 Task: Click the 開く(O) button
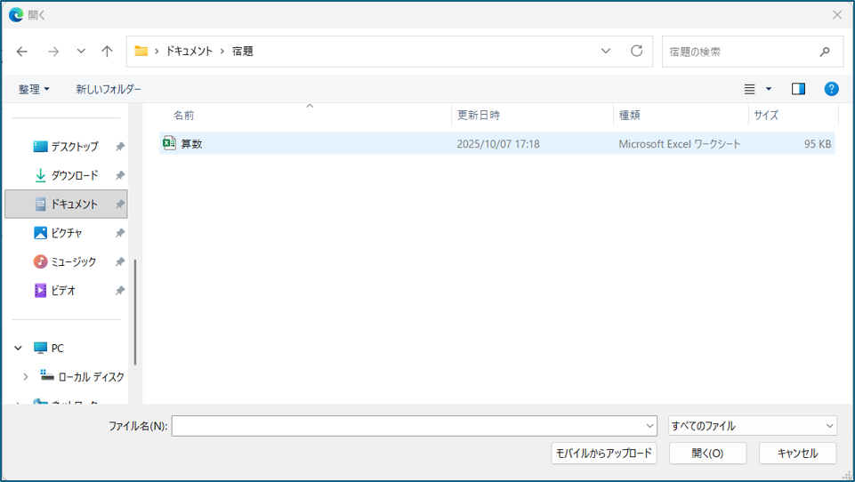707,453
